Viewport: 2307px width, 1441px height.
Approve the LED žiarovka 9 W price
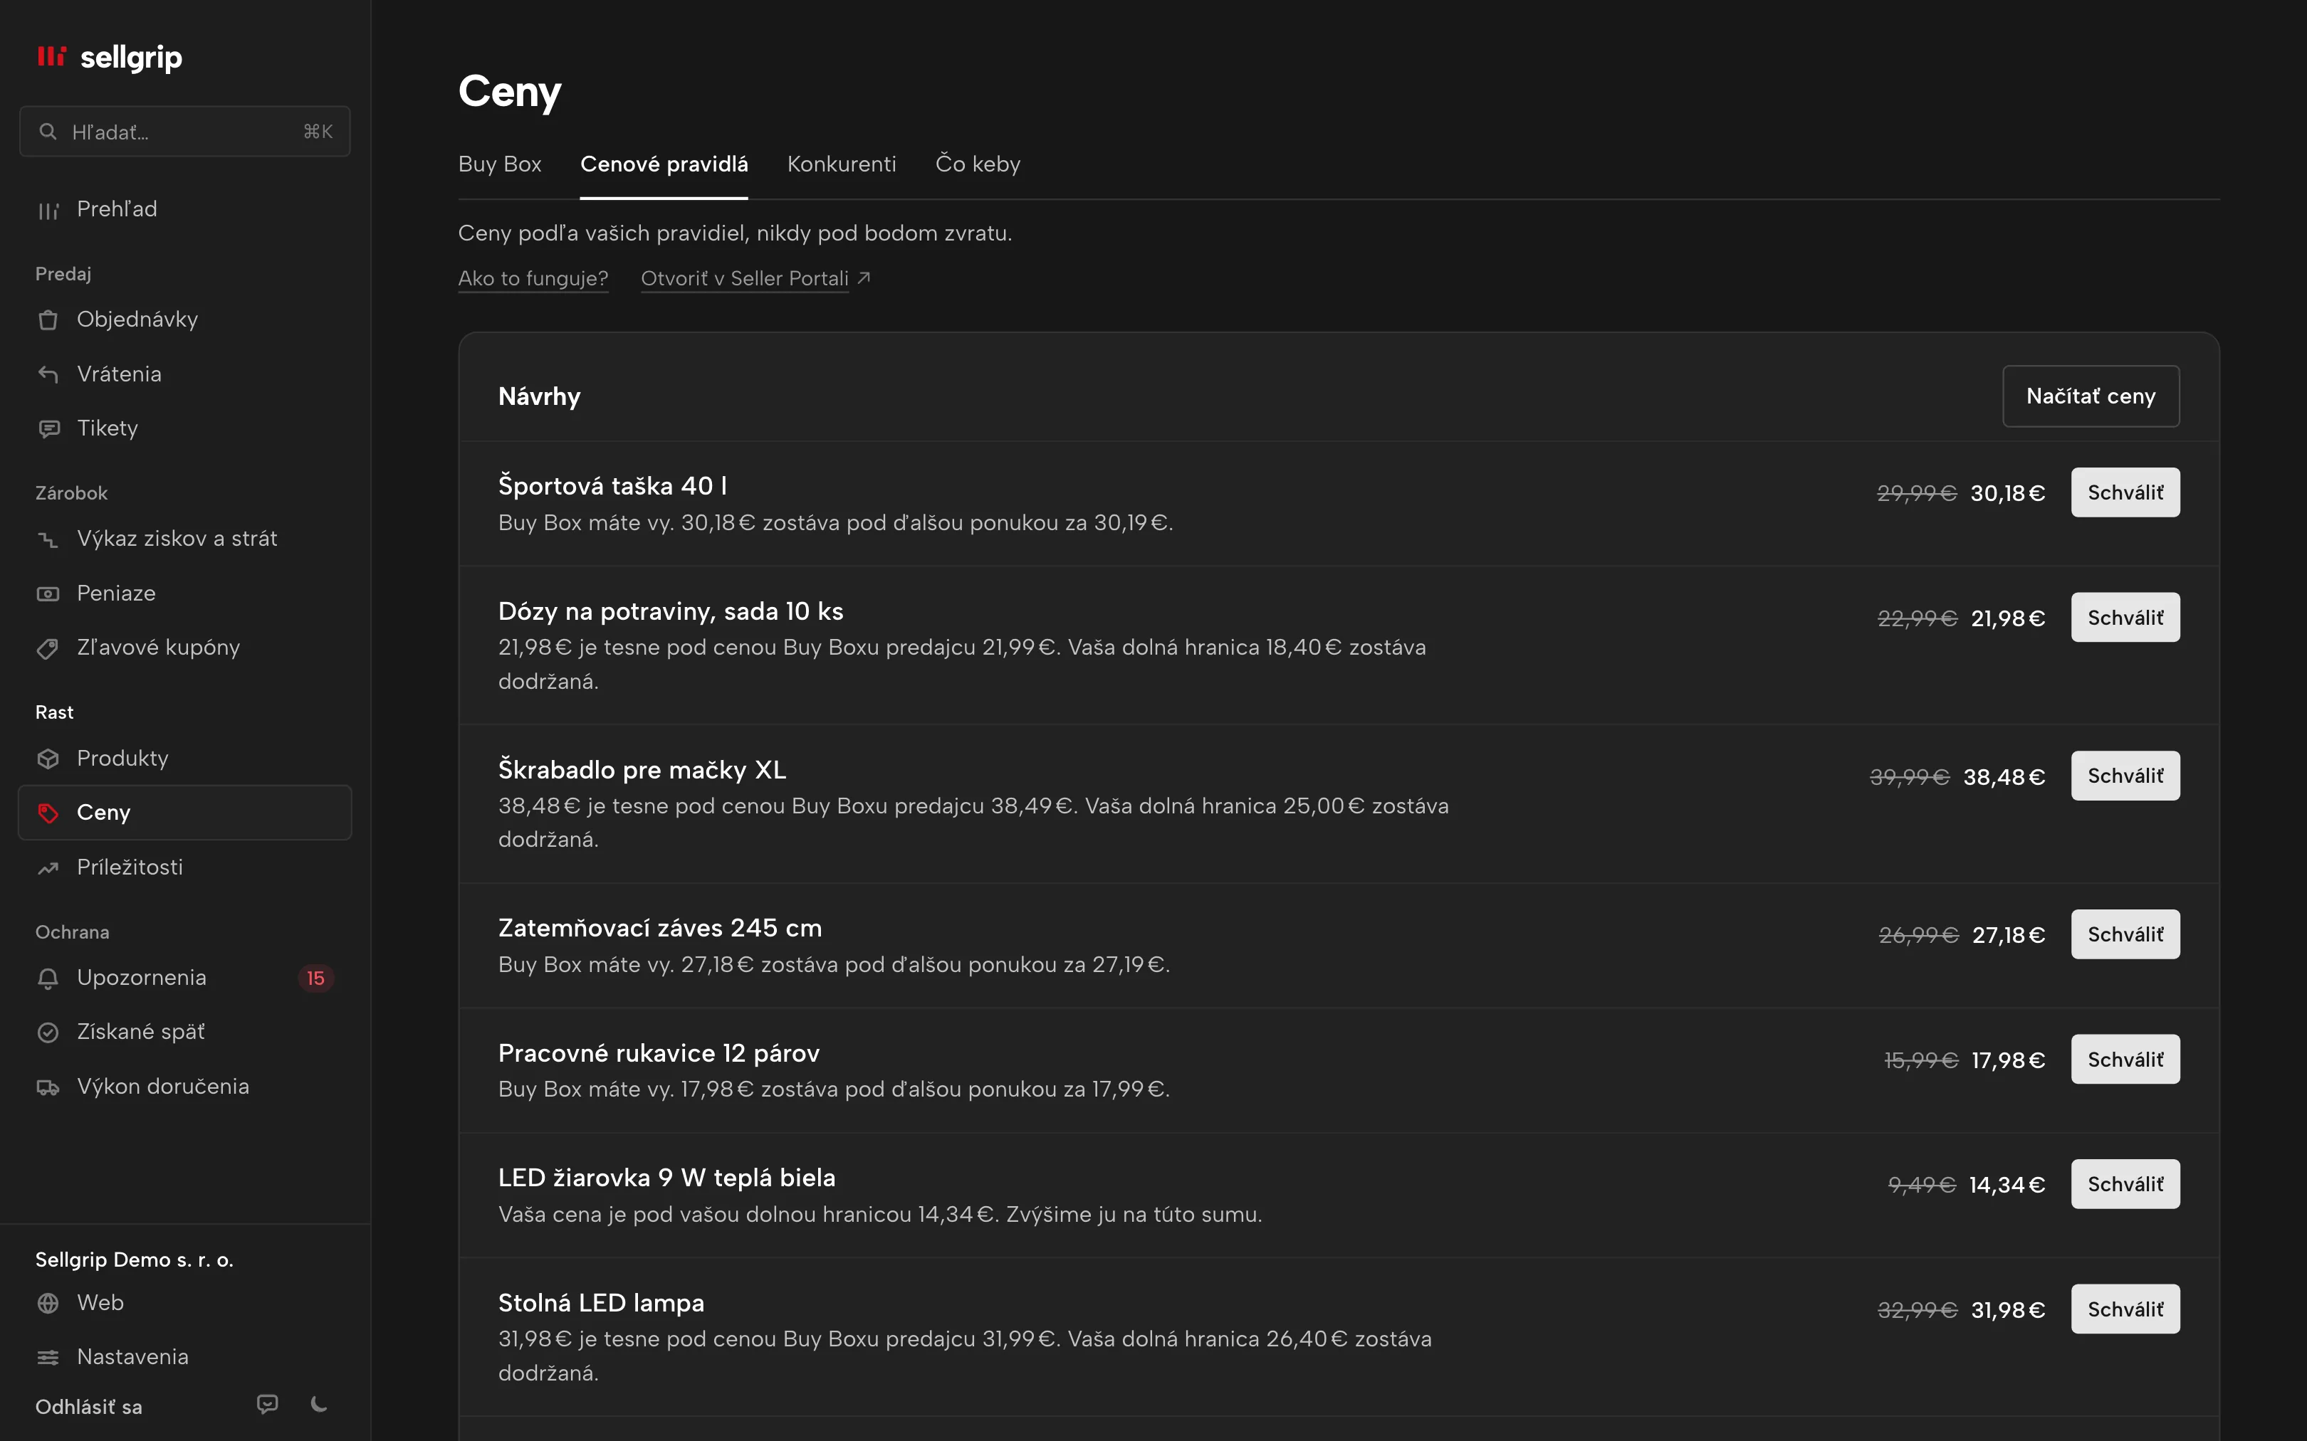pyautogui.click(x=2125, y=1185)
